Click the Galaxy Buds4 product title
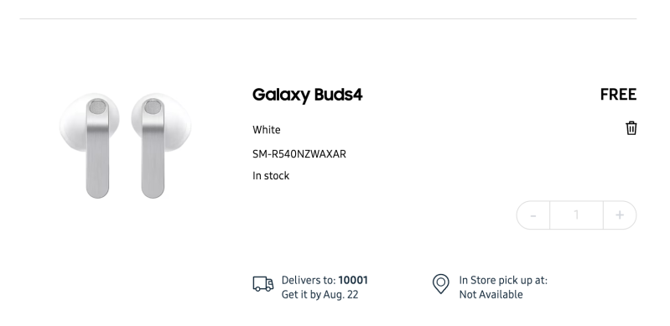The width and height of the screenshot is (670, 326). point(307,95)
